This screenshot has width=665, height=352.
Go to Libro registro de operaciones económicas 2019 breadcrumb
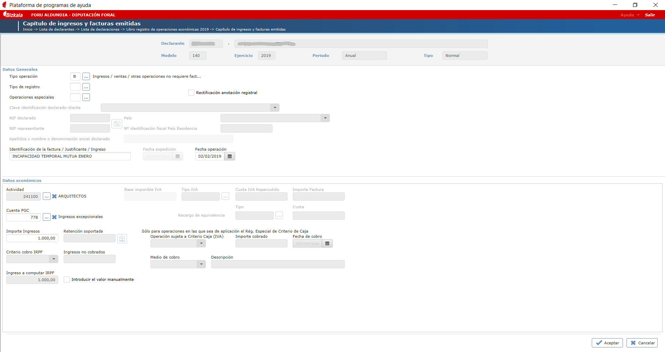pos(167,30)
